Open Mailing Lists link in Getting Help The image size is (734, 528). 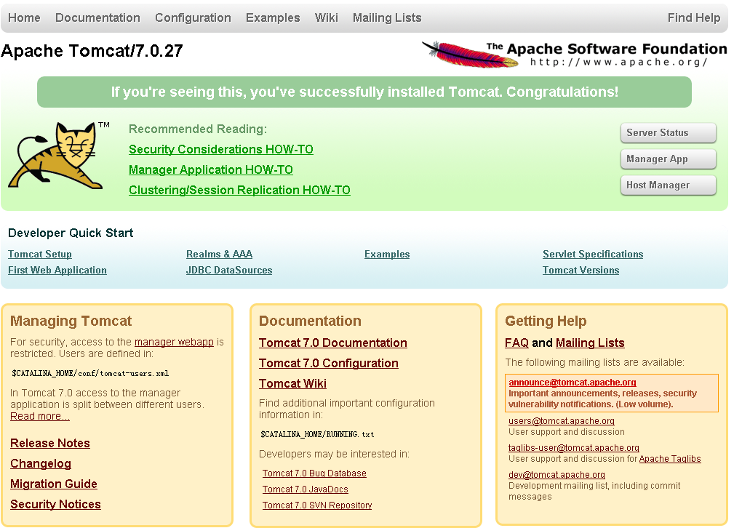[x=590, y=343]
